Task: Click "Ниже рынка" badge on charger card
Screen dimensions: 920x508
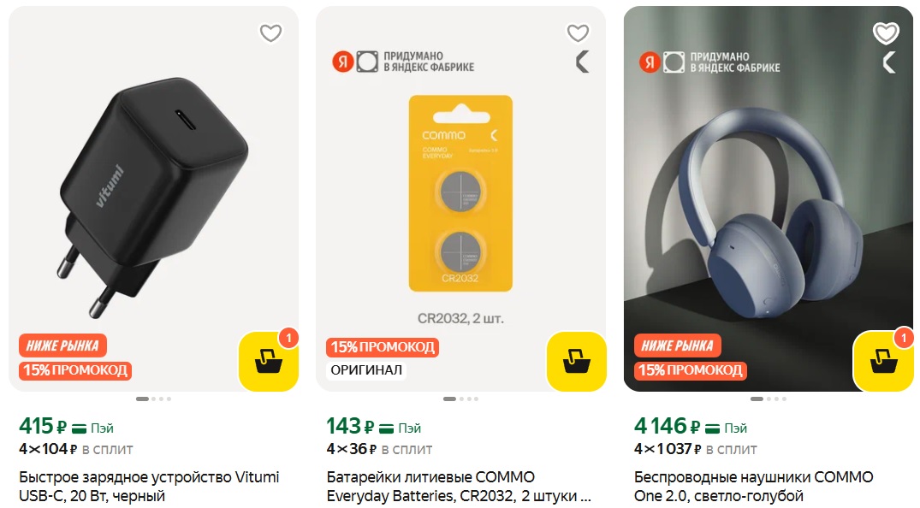Action: (x=62, y=346)
